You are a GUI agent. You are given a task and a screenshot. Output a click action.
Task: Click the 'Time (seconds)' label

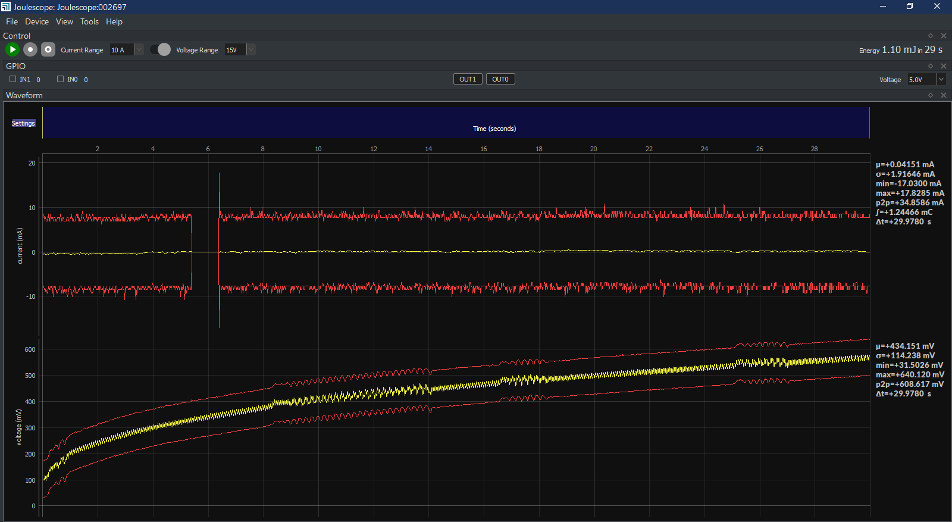coord(494,129)
